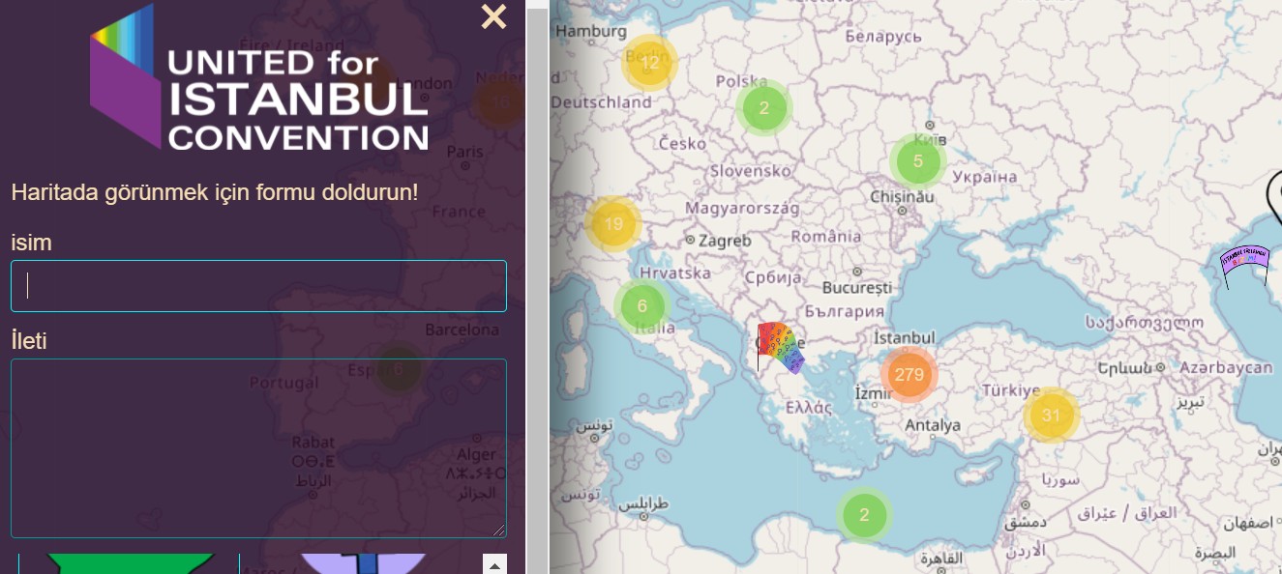Click the Беларусь country label

[x=883, y=36]
